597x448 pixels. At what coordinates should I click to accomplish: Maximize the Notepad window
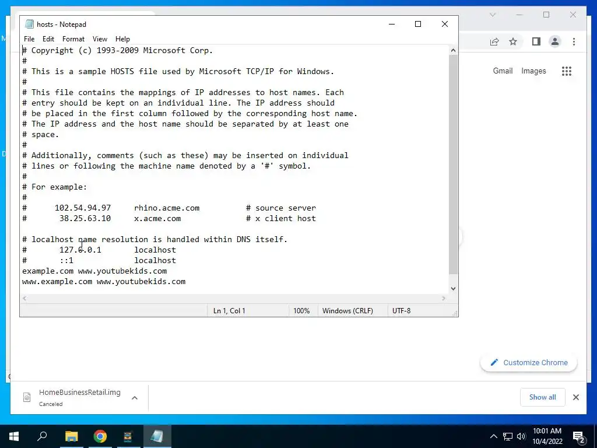[x=417, y=24]
